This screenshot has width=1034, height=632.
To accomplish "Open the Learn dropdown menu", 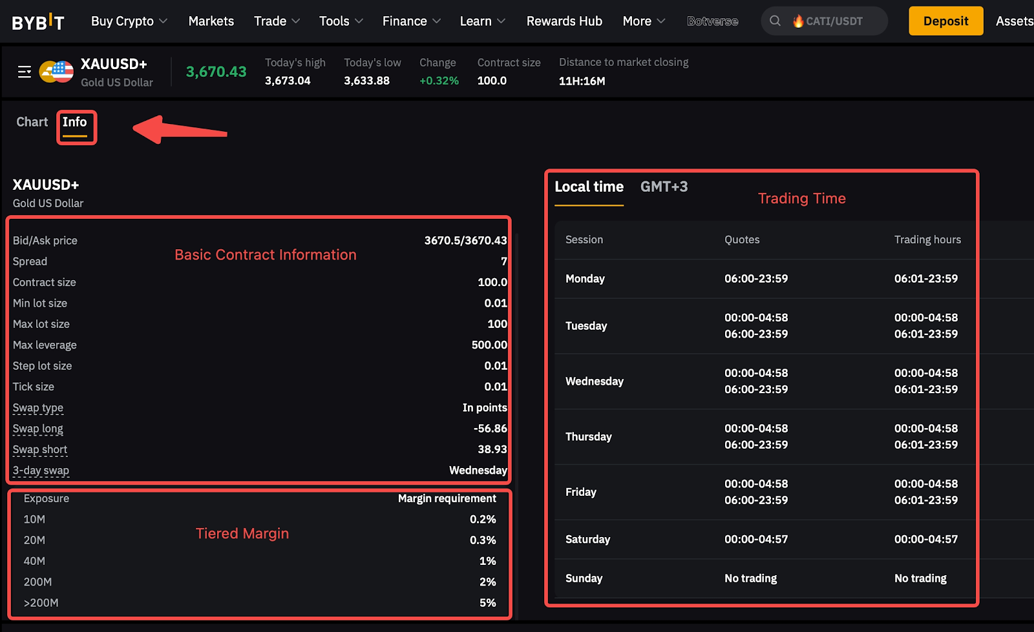I will pyautogui.click(x=482, y=21).
